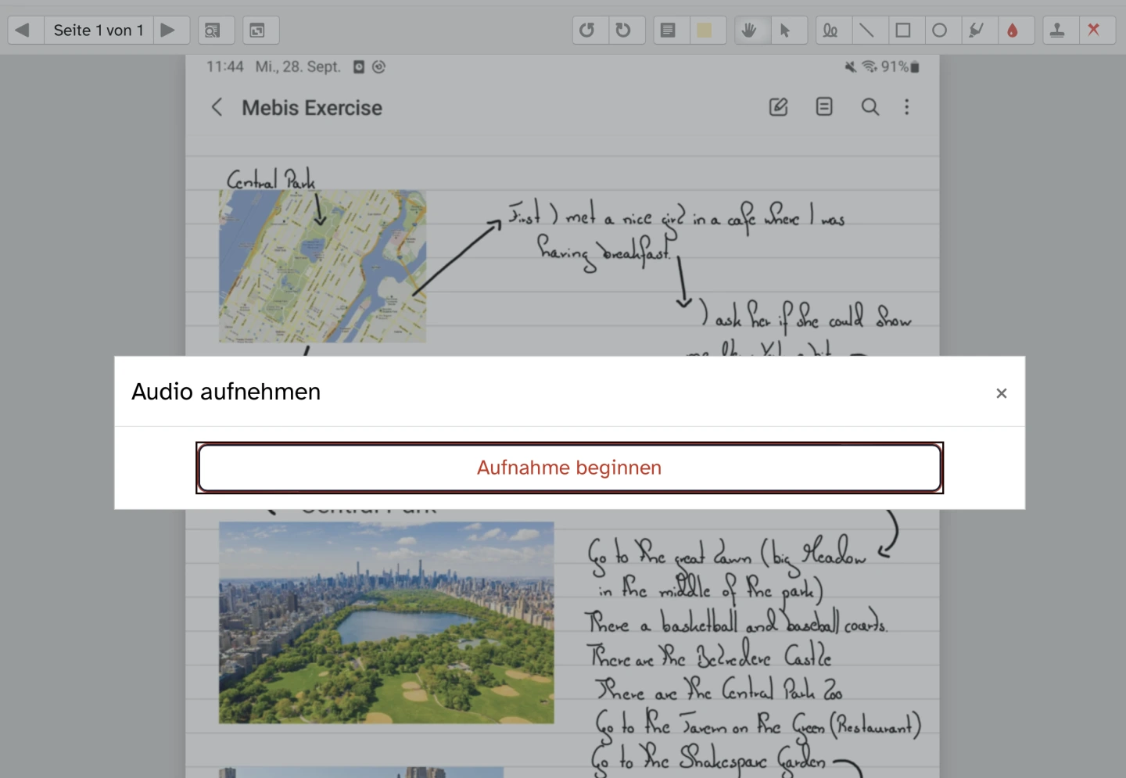Viewport: 1126px width, 778px height.
Task: Rotate the page counter-clockwise
Action: pos(587,30)
